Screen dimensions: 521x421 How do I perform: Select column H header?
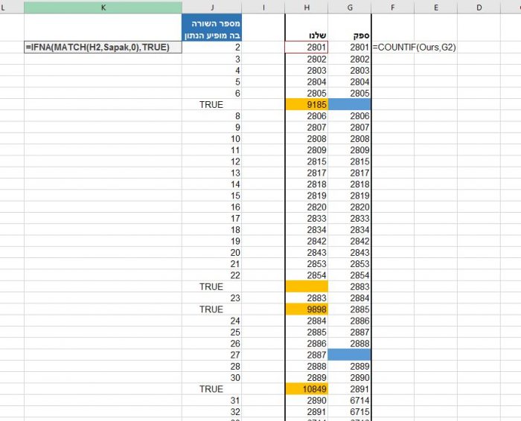[307, 7]
